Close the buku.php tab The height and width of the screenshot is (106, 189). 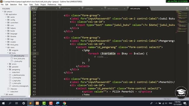click(x=56, y=9)
